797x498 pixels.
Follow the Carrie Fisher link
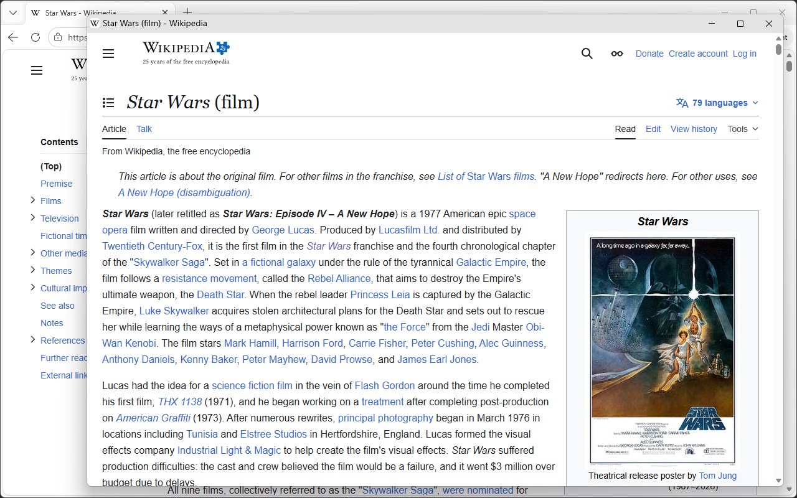click(x=377, y=343)
